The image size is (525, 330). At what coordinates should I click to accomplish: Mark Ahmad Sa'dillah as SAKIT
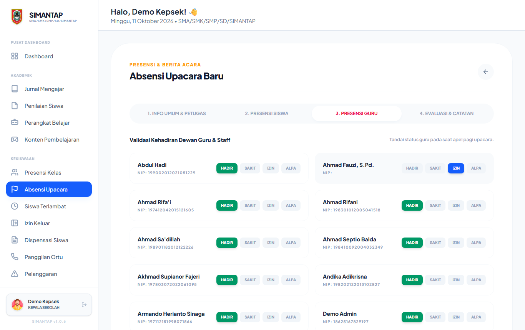(250, 243)
